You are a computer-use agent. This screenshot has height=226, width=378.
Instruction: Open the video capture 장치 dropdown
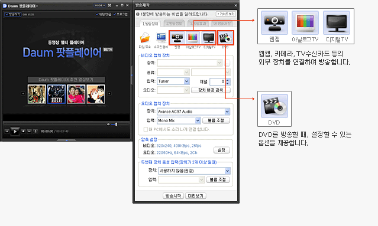190,63
